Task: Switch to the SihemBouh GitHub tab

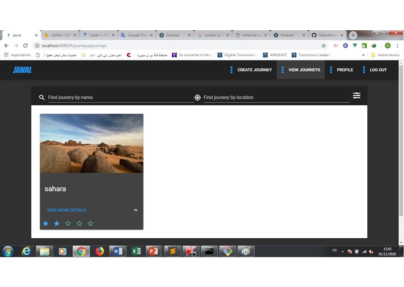Action: pos(328,35)
